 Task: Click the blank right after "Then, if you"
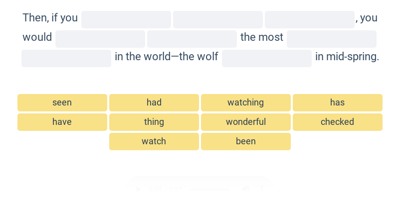pyautogui.click(x=126, y=19)
